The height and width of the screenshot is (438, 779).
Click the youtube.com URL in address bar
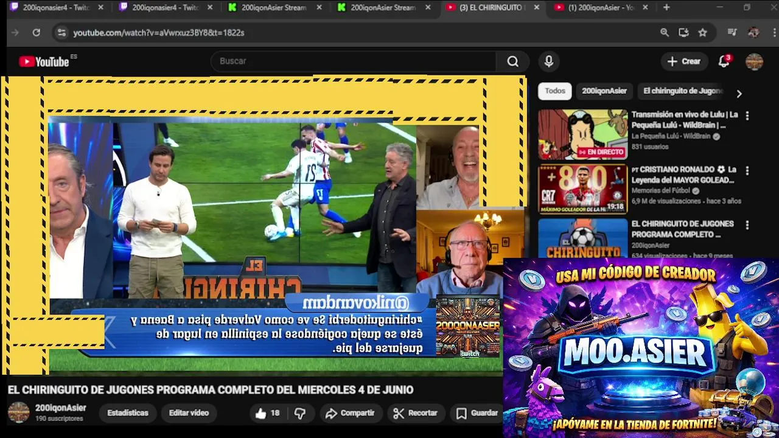tap(159, 33)
